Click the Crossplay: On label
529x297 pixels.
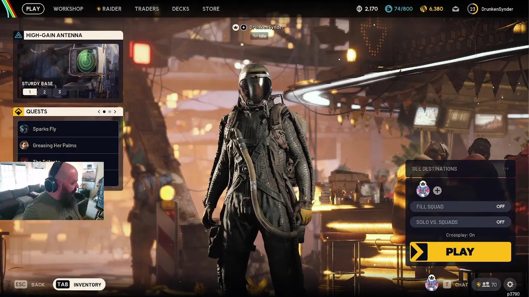coord(460,235)
